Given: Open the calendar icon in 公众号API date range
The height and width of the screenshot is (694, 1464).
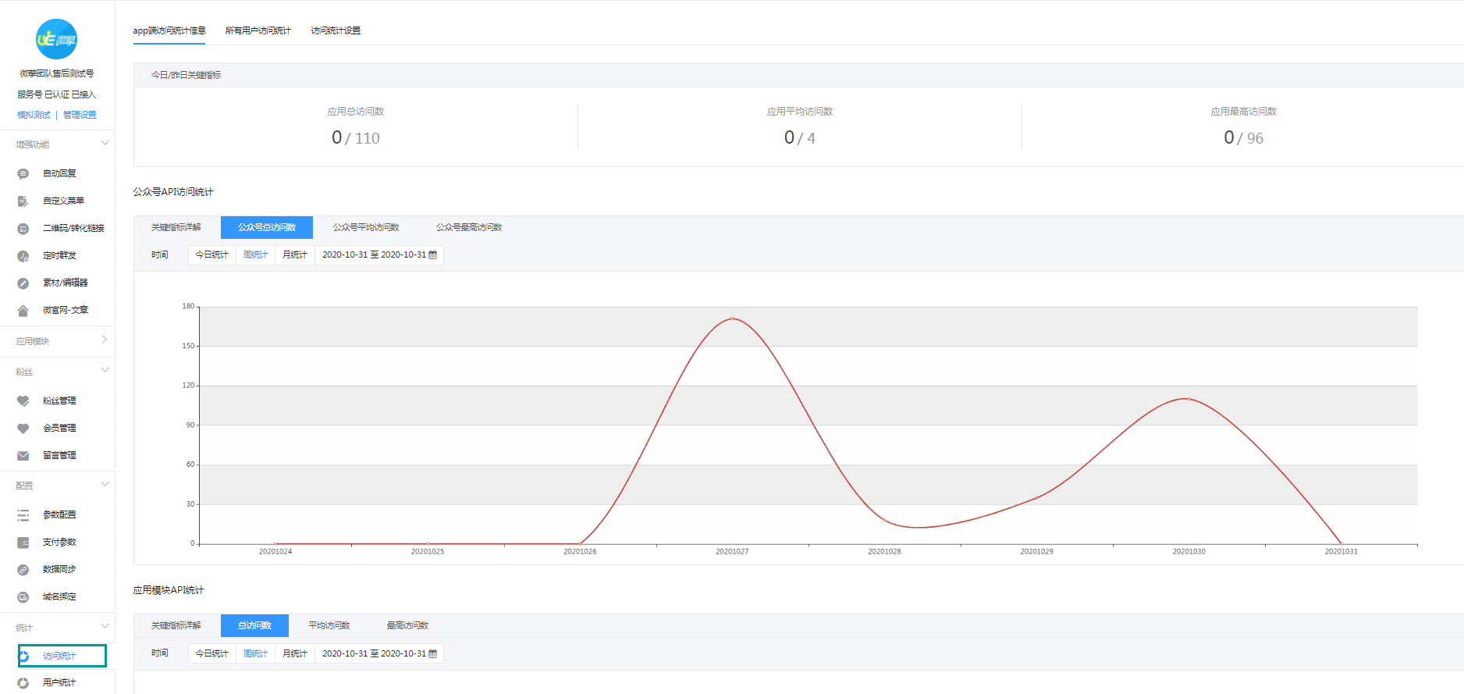Looking at the screenshot, I should tap(433, 255).
